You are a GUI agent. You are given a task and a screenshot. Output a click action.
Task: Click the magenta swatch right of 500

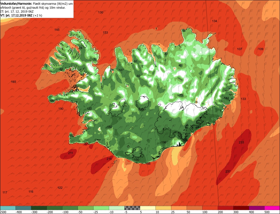(x=272, y=208)
